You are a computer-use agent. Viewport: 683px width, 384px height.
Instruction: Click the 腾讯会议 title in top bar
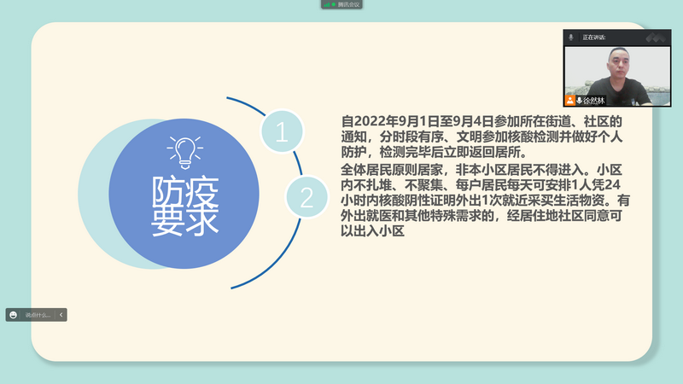point(349,4)
